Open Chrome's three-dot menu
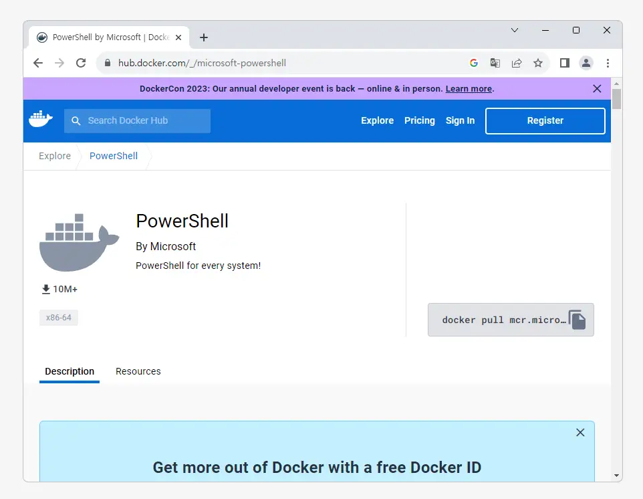643x499 pixels. pos(608,62)
